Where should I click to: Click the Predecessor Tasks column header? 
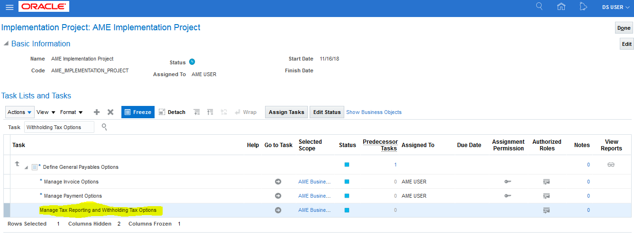pyautogui.click(x=380, y=145)
